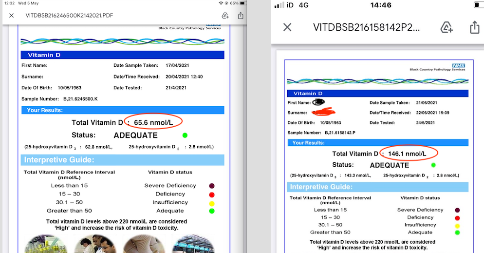This screenshot has width=484, height=253.
Task: Tap signal bars in right status bar
Action: (279, 5)
